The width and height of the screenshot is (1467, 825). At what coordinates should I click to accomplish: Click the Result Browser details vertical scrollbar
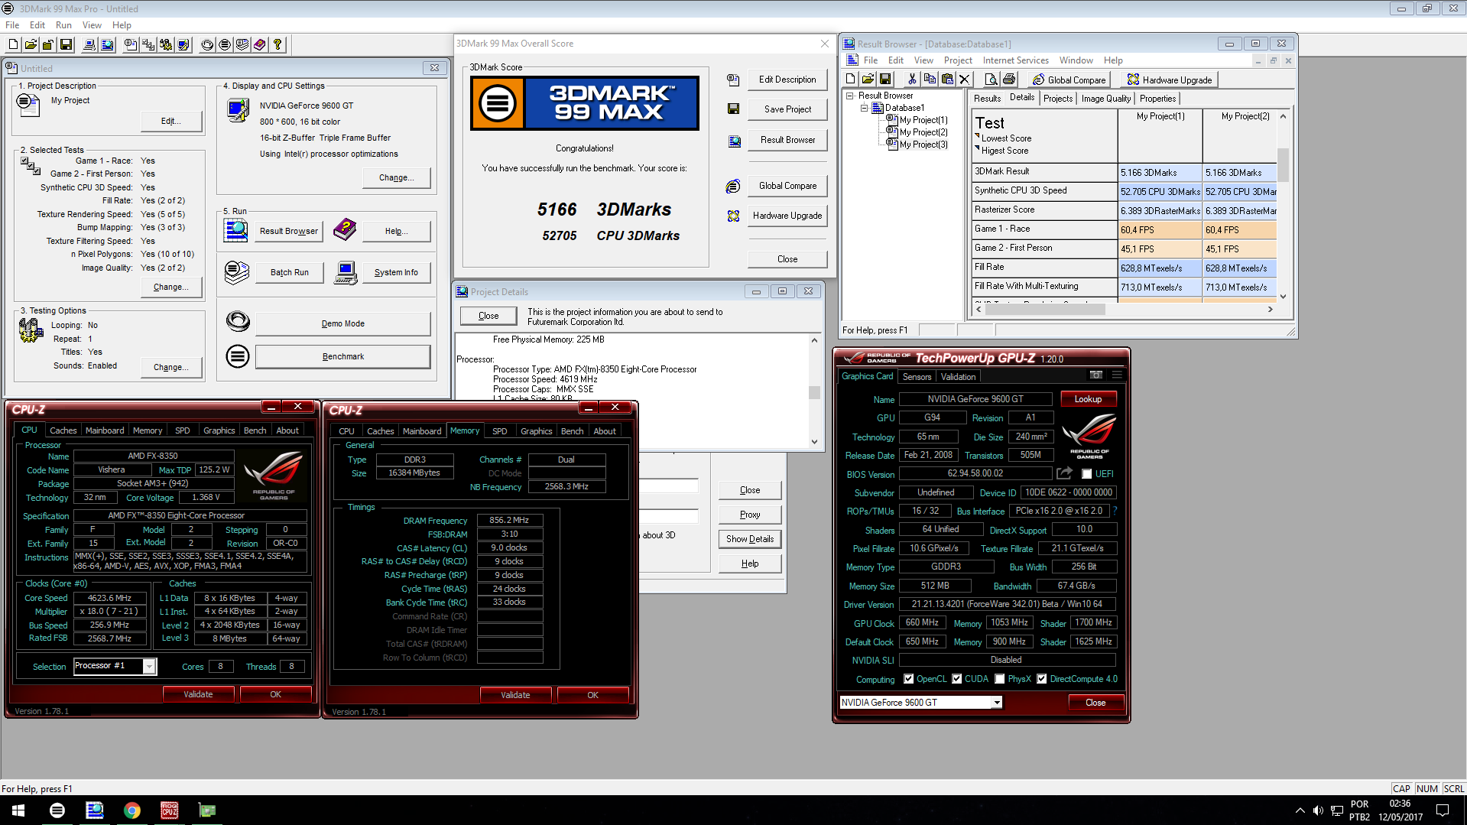pos(1283,206)
